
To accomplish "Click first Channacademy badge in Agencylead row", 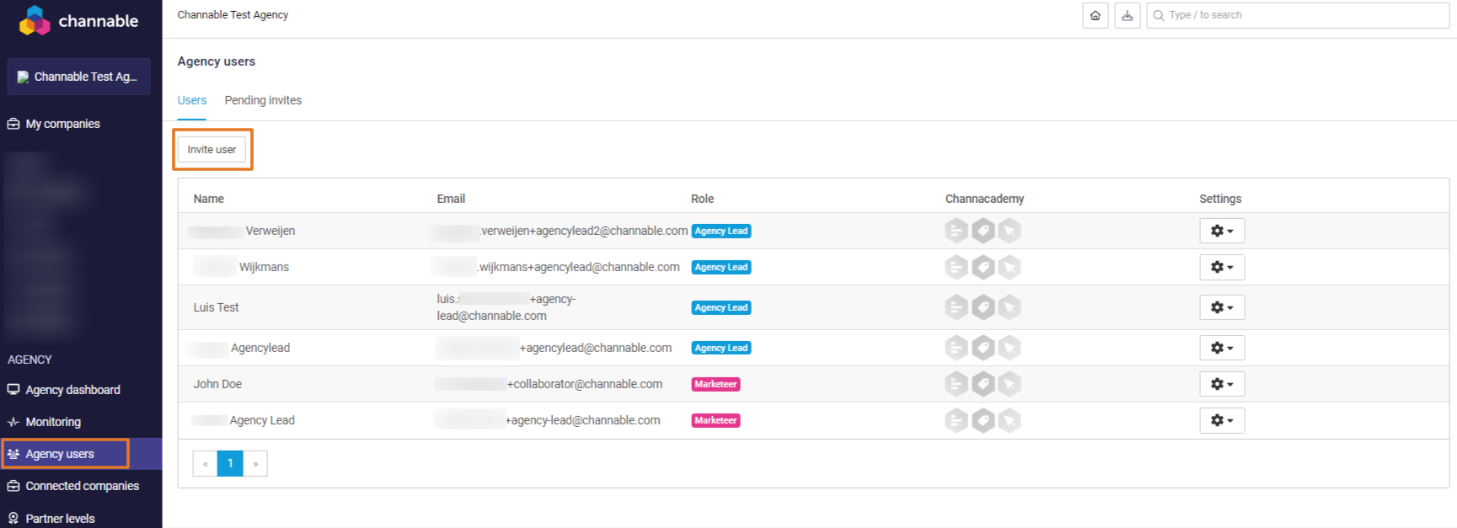I will 956,348.
